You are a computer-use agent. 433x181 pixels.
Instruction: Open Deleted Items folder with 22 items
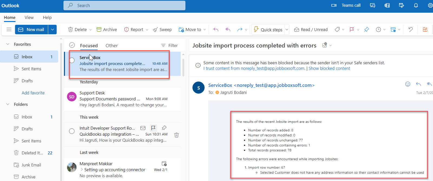point(29,153)
